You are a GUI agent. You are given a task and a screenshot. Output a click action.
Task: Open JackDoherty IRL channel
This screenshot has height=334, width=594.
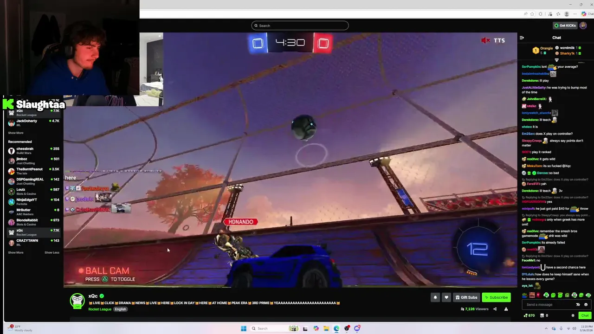coord(33,122)
